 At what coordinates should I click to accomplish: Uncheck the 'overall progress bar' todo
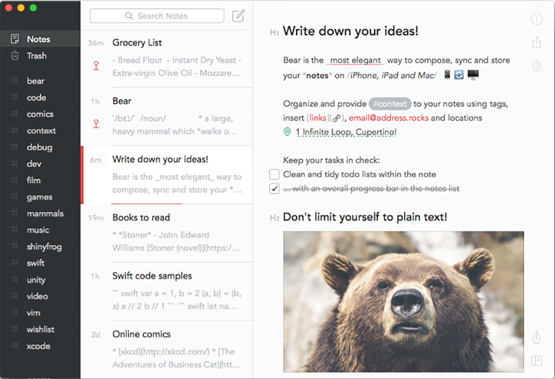pos(274,188)
